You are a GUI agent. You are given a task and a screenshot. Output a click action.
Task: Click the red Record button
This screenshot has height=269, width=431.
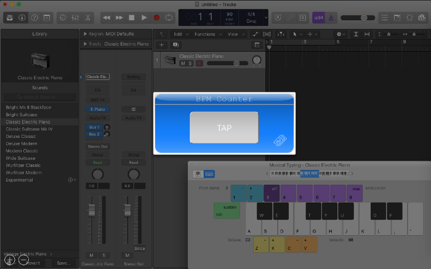click(x=156, y=18)
